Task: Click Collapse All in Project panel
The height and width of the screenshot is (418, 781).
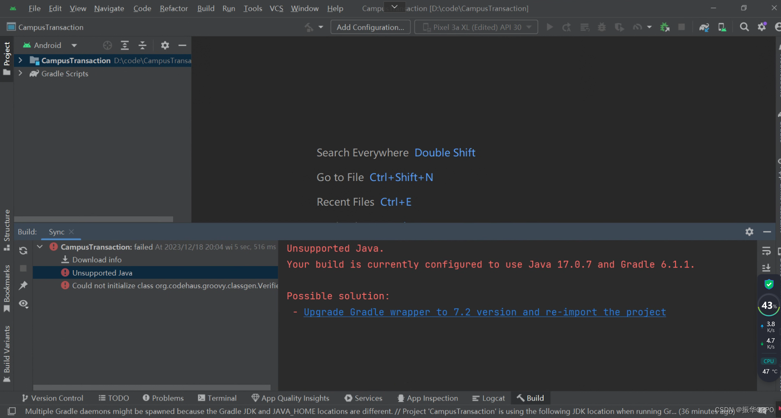Action: [142, 45]
